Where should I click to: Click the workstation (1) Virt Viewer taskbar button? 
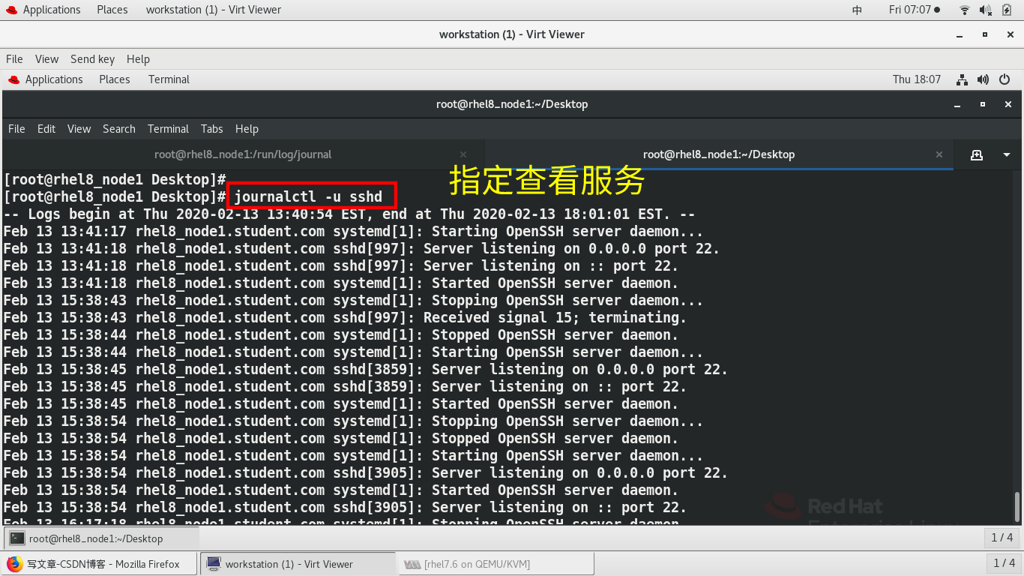[298, 564]
